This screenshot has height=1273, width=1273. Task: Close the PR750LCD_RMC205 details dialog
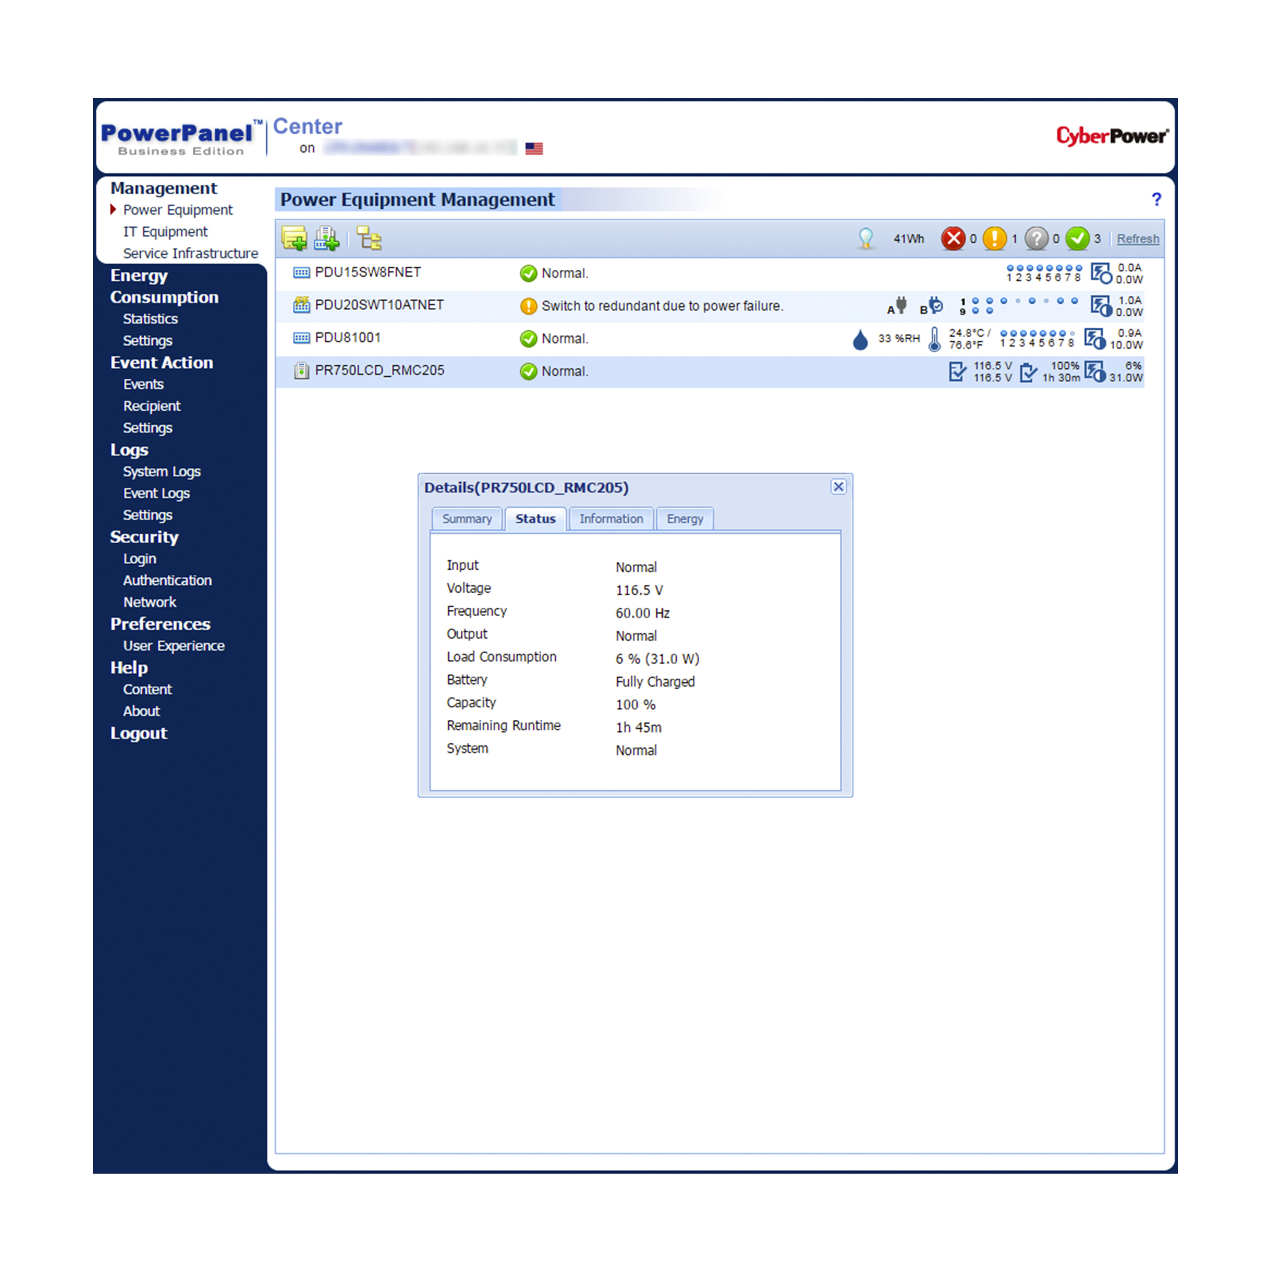838,487
